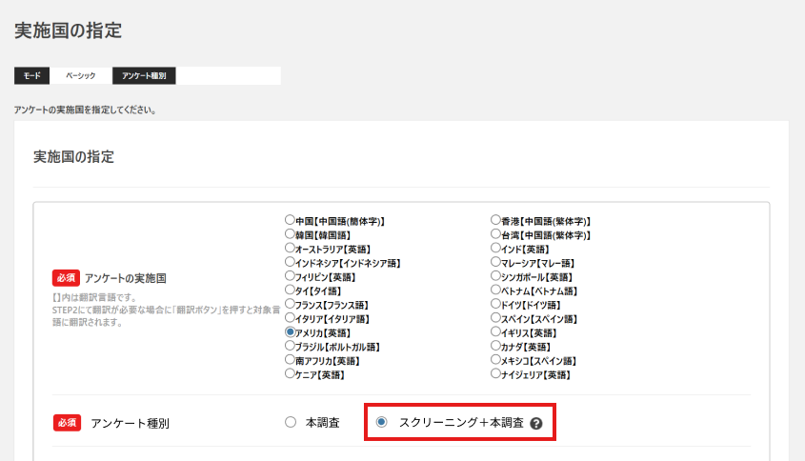Choose the スクリーニング＋本調査 radio button
The height and width of the screenshot is (461, 805).
pos(382,422)
